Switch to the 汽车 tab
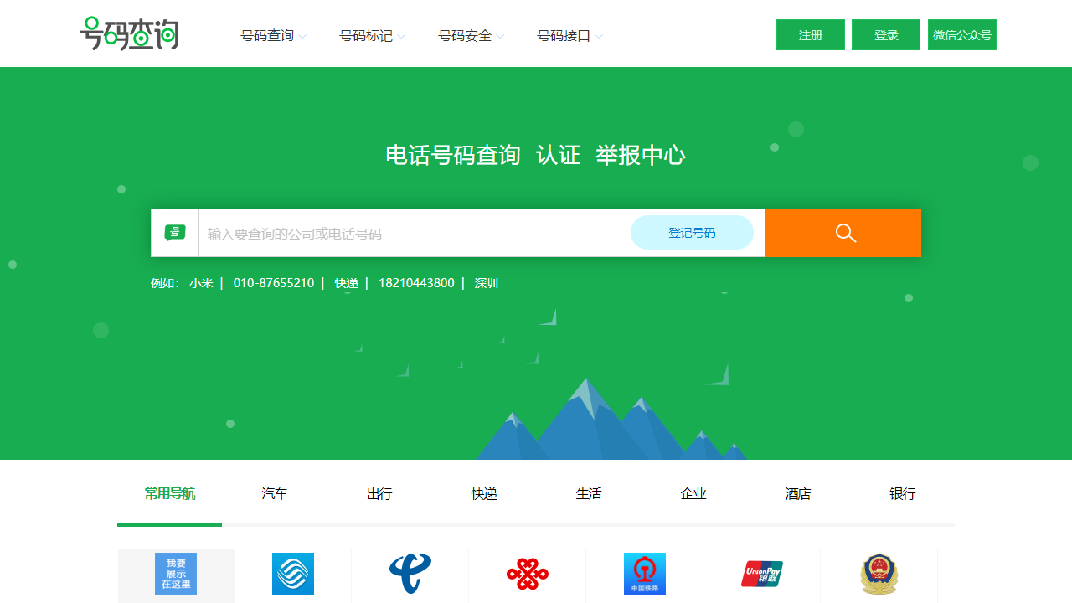1072x603 pixels. tap(275, 493)
